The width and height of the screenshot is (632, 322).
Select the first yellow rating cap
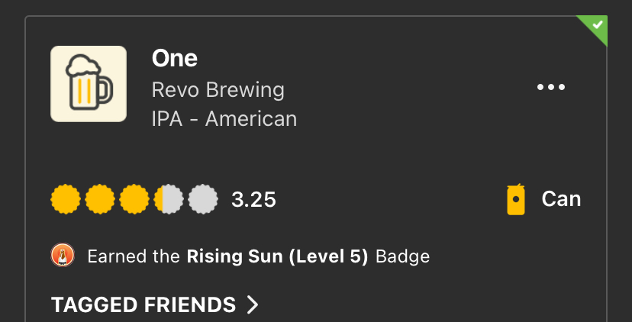point(66,200)
